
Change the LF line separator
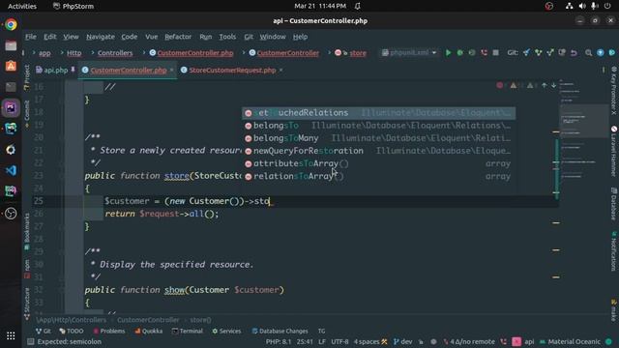322,341
